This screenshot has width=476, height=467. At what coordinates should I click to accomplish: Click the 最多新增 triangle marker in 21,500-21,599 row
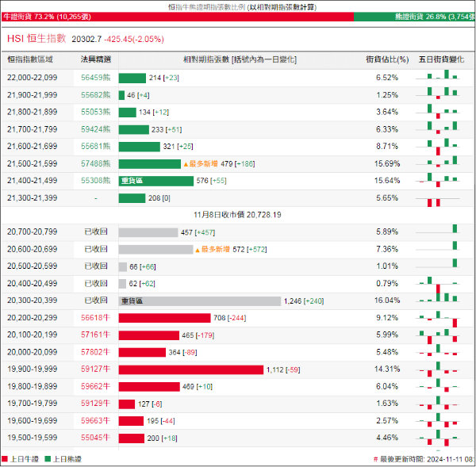186,164
